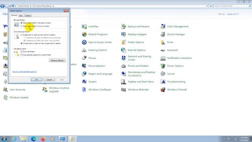252x142 pixels.
Task: Open the AutoPlay icon
Action: point(84,26)
